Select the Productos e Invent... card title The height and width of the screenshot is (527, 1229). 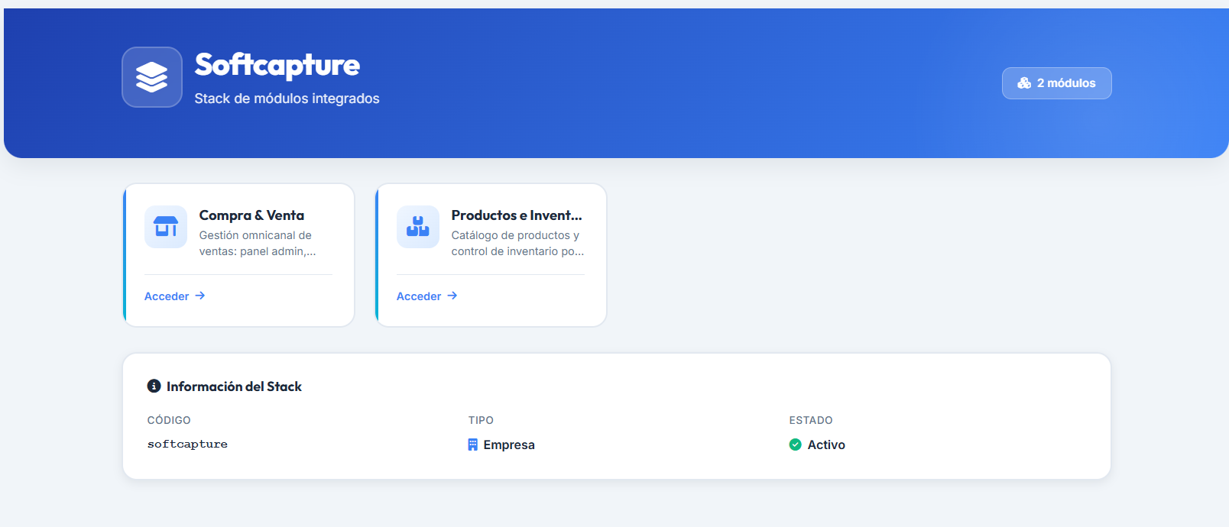click(x=517, y=215)
